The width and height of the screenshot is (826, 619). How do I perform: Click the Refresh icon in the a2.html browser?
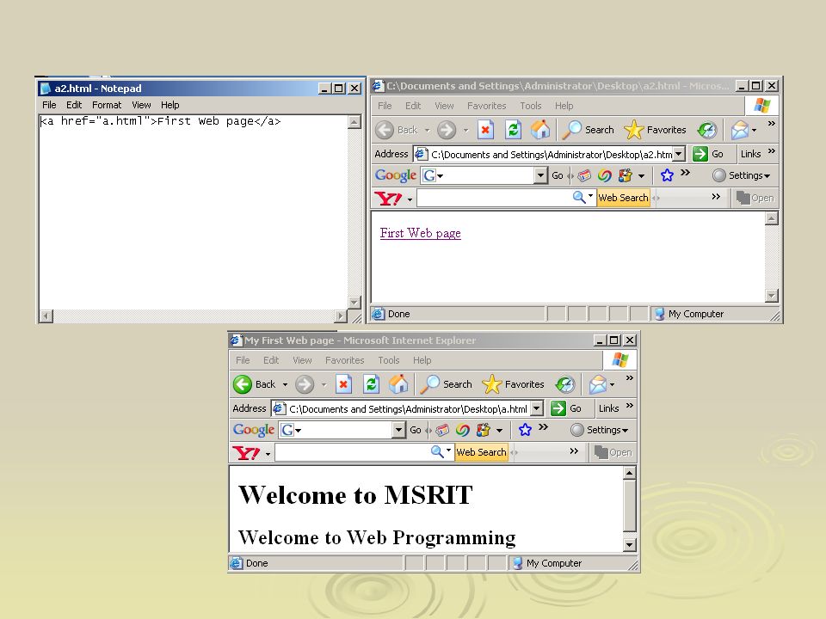513,130
